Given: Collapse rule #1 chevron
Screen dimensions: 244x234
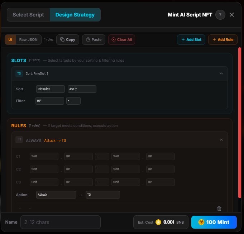Looking at the screenshot, I should click(x=221, y=140).
